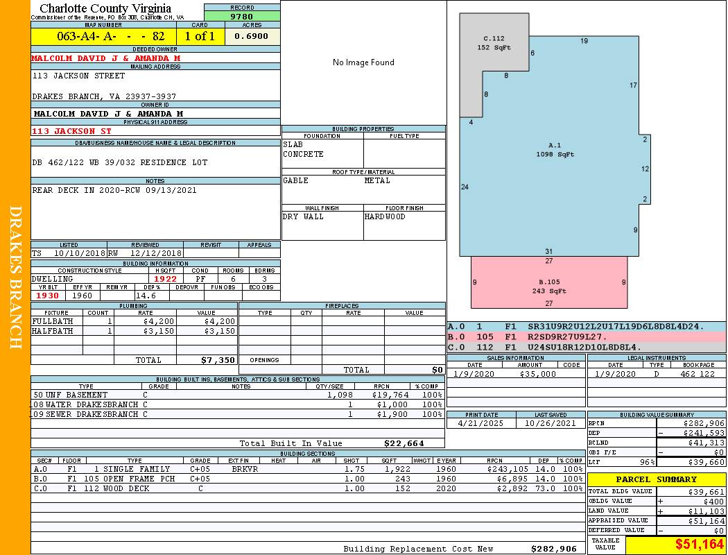Select the HALFBATH plumbing row
This screenshot has width=728, height=555.
click(134, 332)
